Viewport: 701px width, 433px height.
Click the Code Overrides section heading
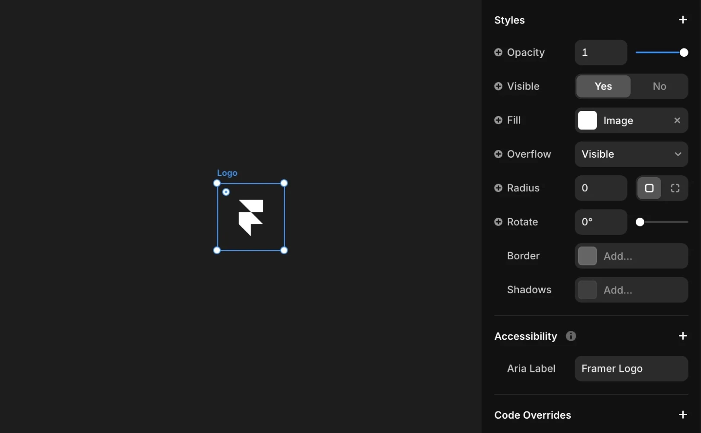tap(533, 415)
